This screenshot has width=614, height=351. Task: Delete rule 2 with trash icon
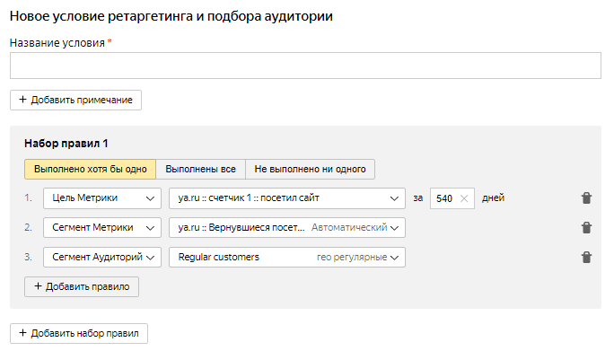click(586, 227)
